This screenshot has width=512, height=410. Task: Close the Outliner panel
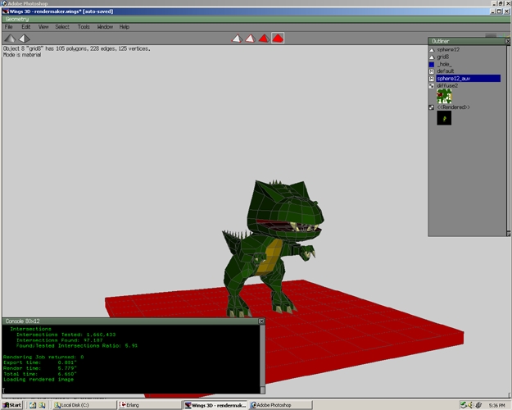coord(508,41)
